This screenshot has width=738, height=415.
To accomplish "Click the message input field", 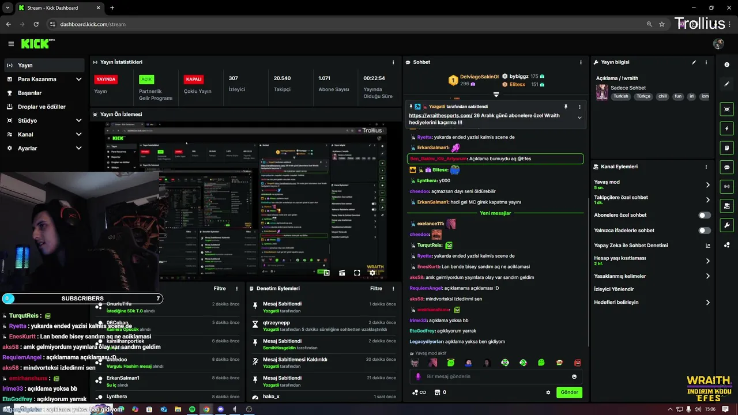I will 496,376.
